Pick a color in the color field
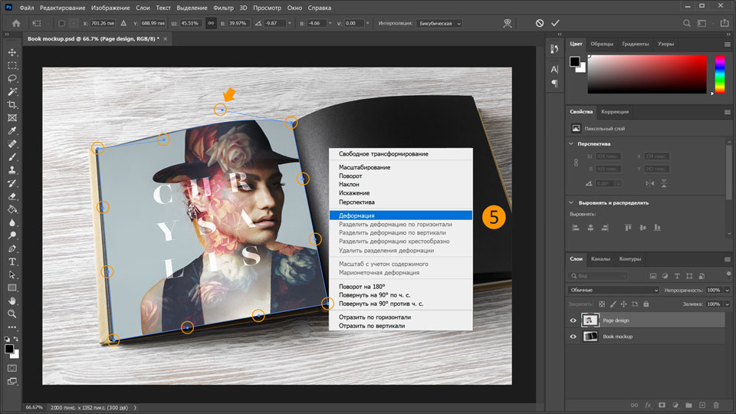This screenshot has height=414, width=736. (x=646, y=74)
